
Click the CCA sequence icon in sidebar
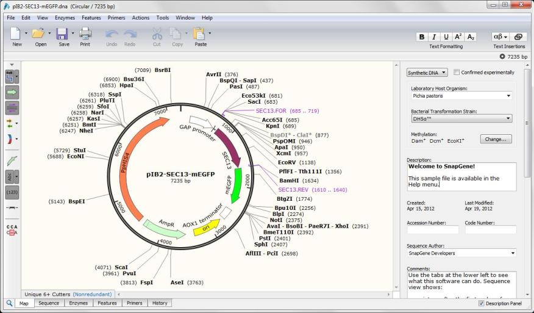point(12,230)
